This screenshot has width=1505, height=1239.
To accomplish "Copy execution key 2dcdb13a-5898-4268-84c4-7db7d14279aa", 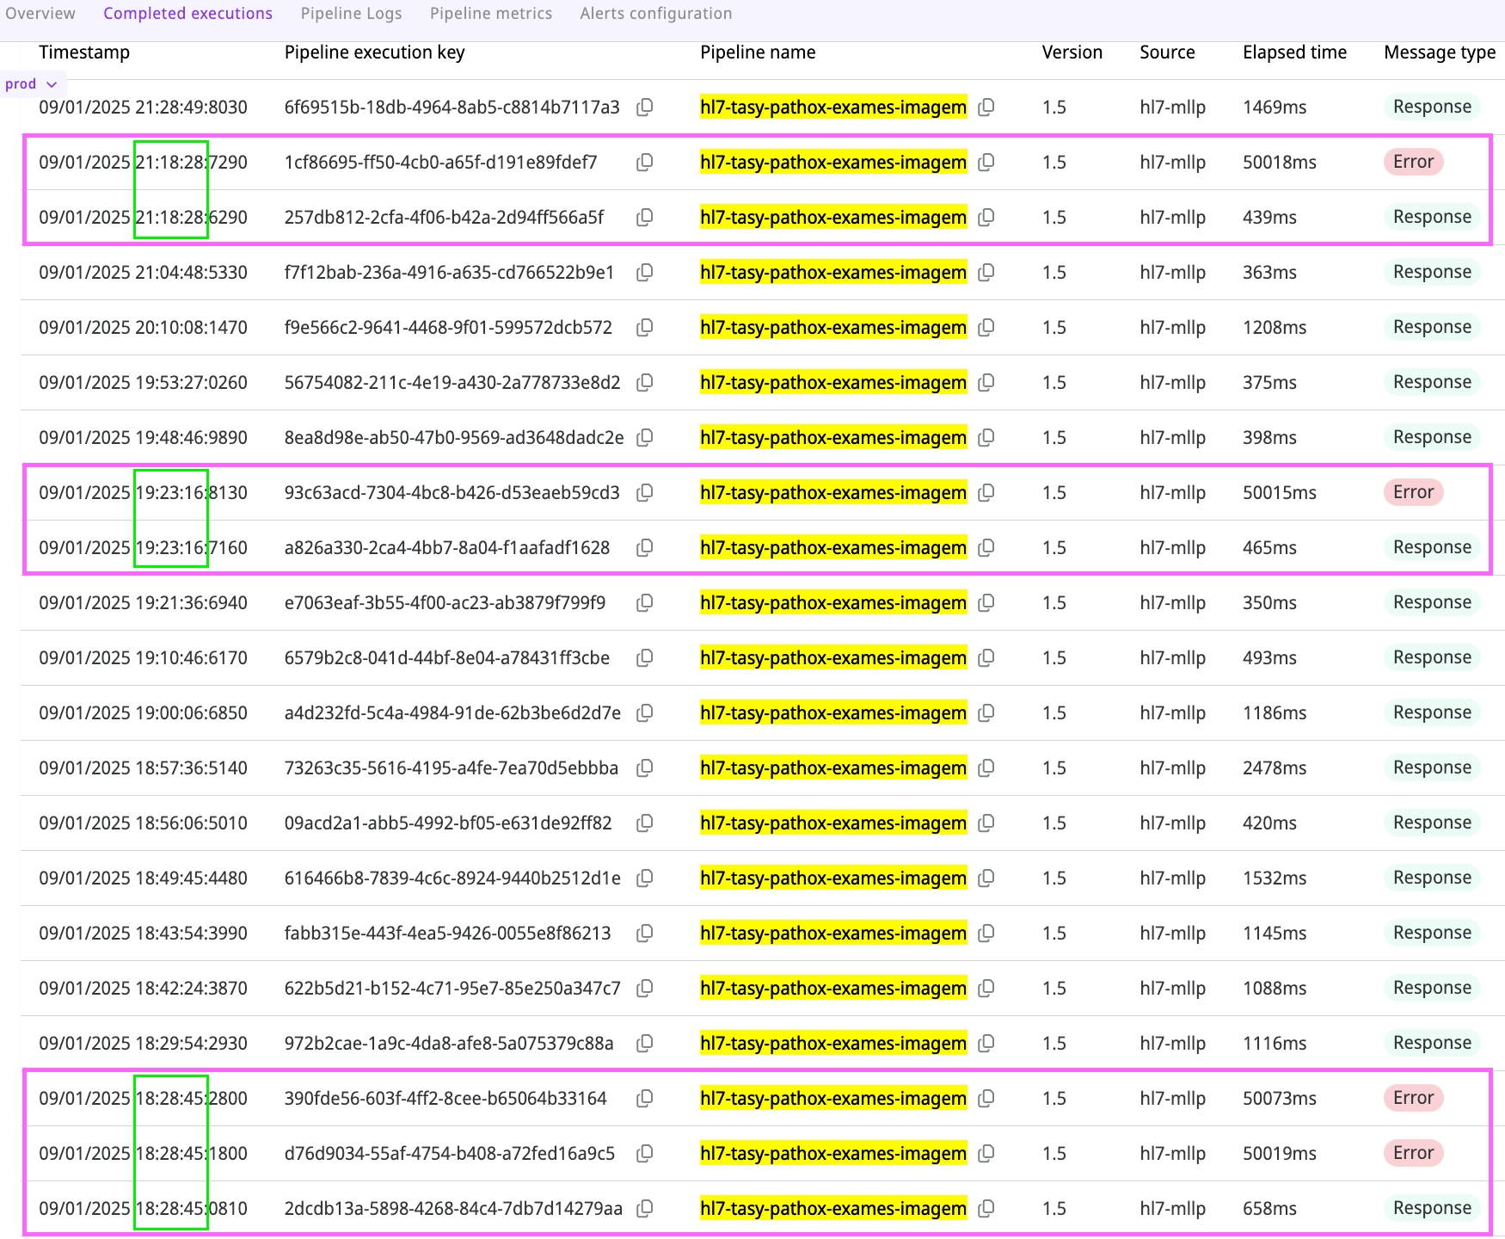I will [644, 1209].
